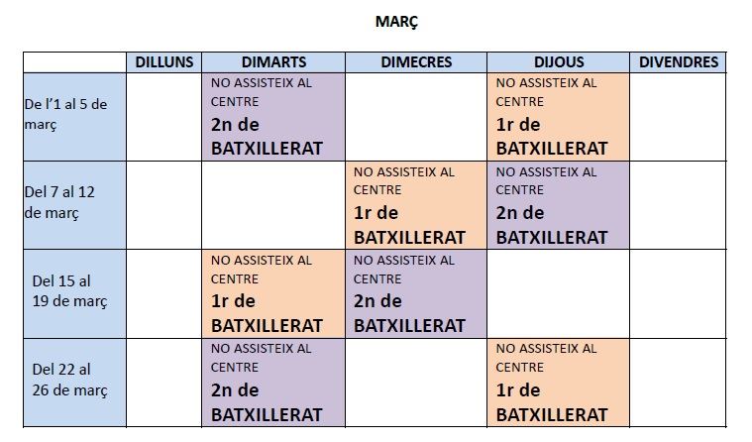Viewport: 752px width, 442px height.
Task: Select the DIJOUS column header
Action: (559, 61)
